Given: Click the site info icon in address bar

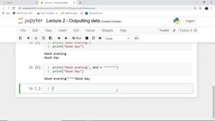Looking at the screenshot, I should click(x=20, y=8).
